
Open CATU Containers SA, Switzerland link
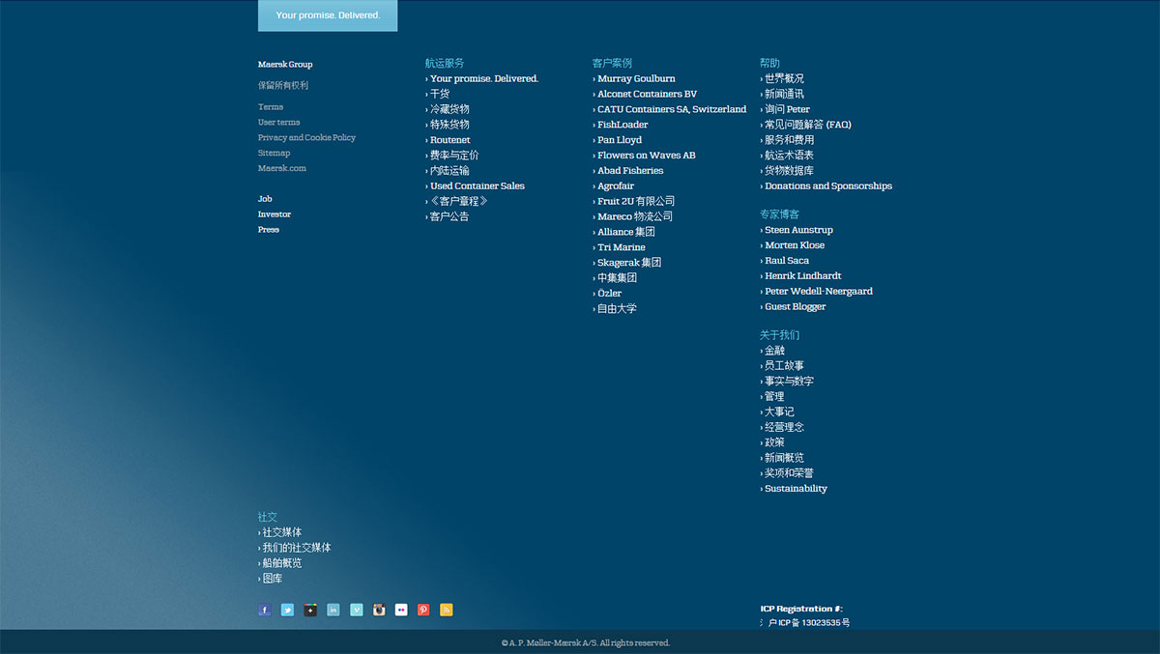[670, 109]
